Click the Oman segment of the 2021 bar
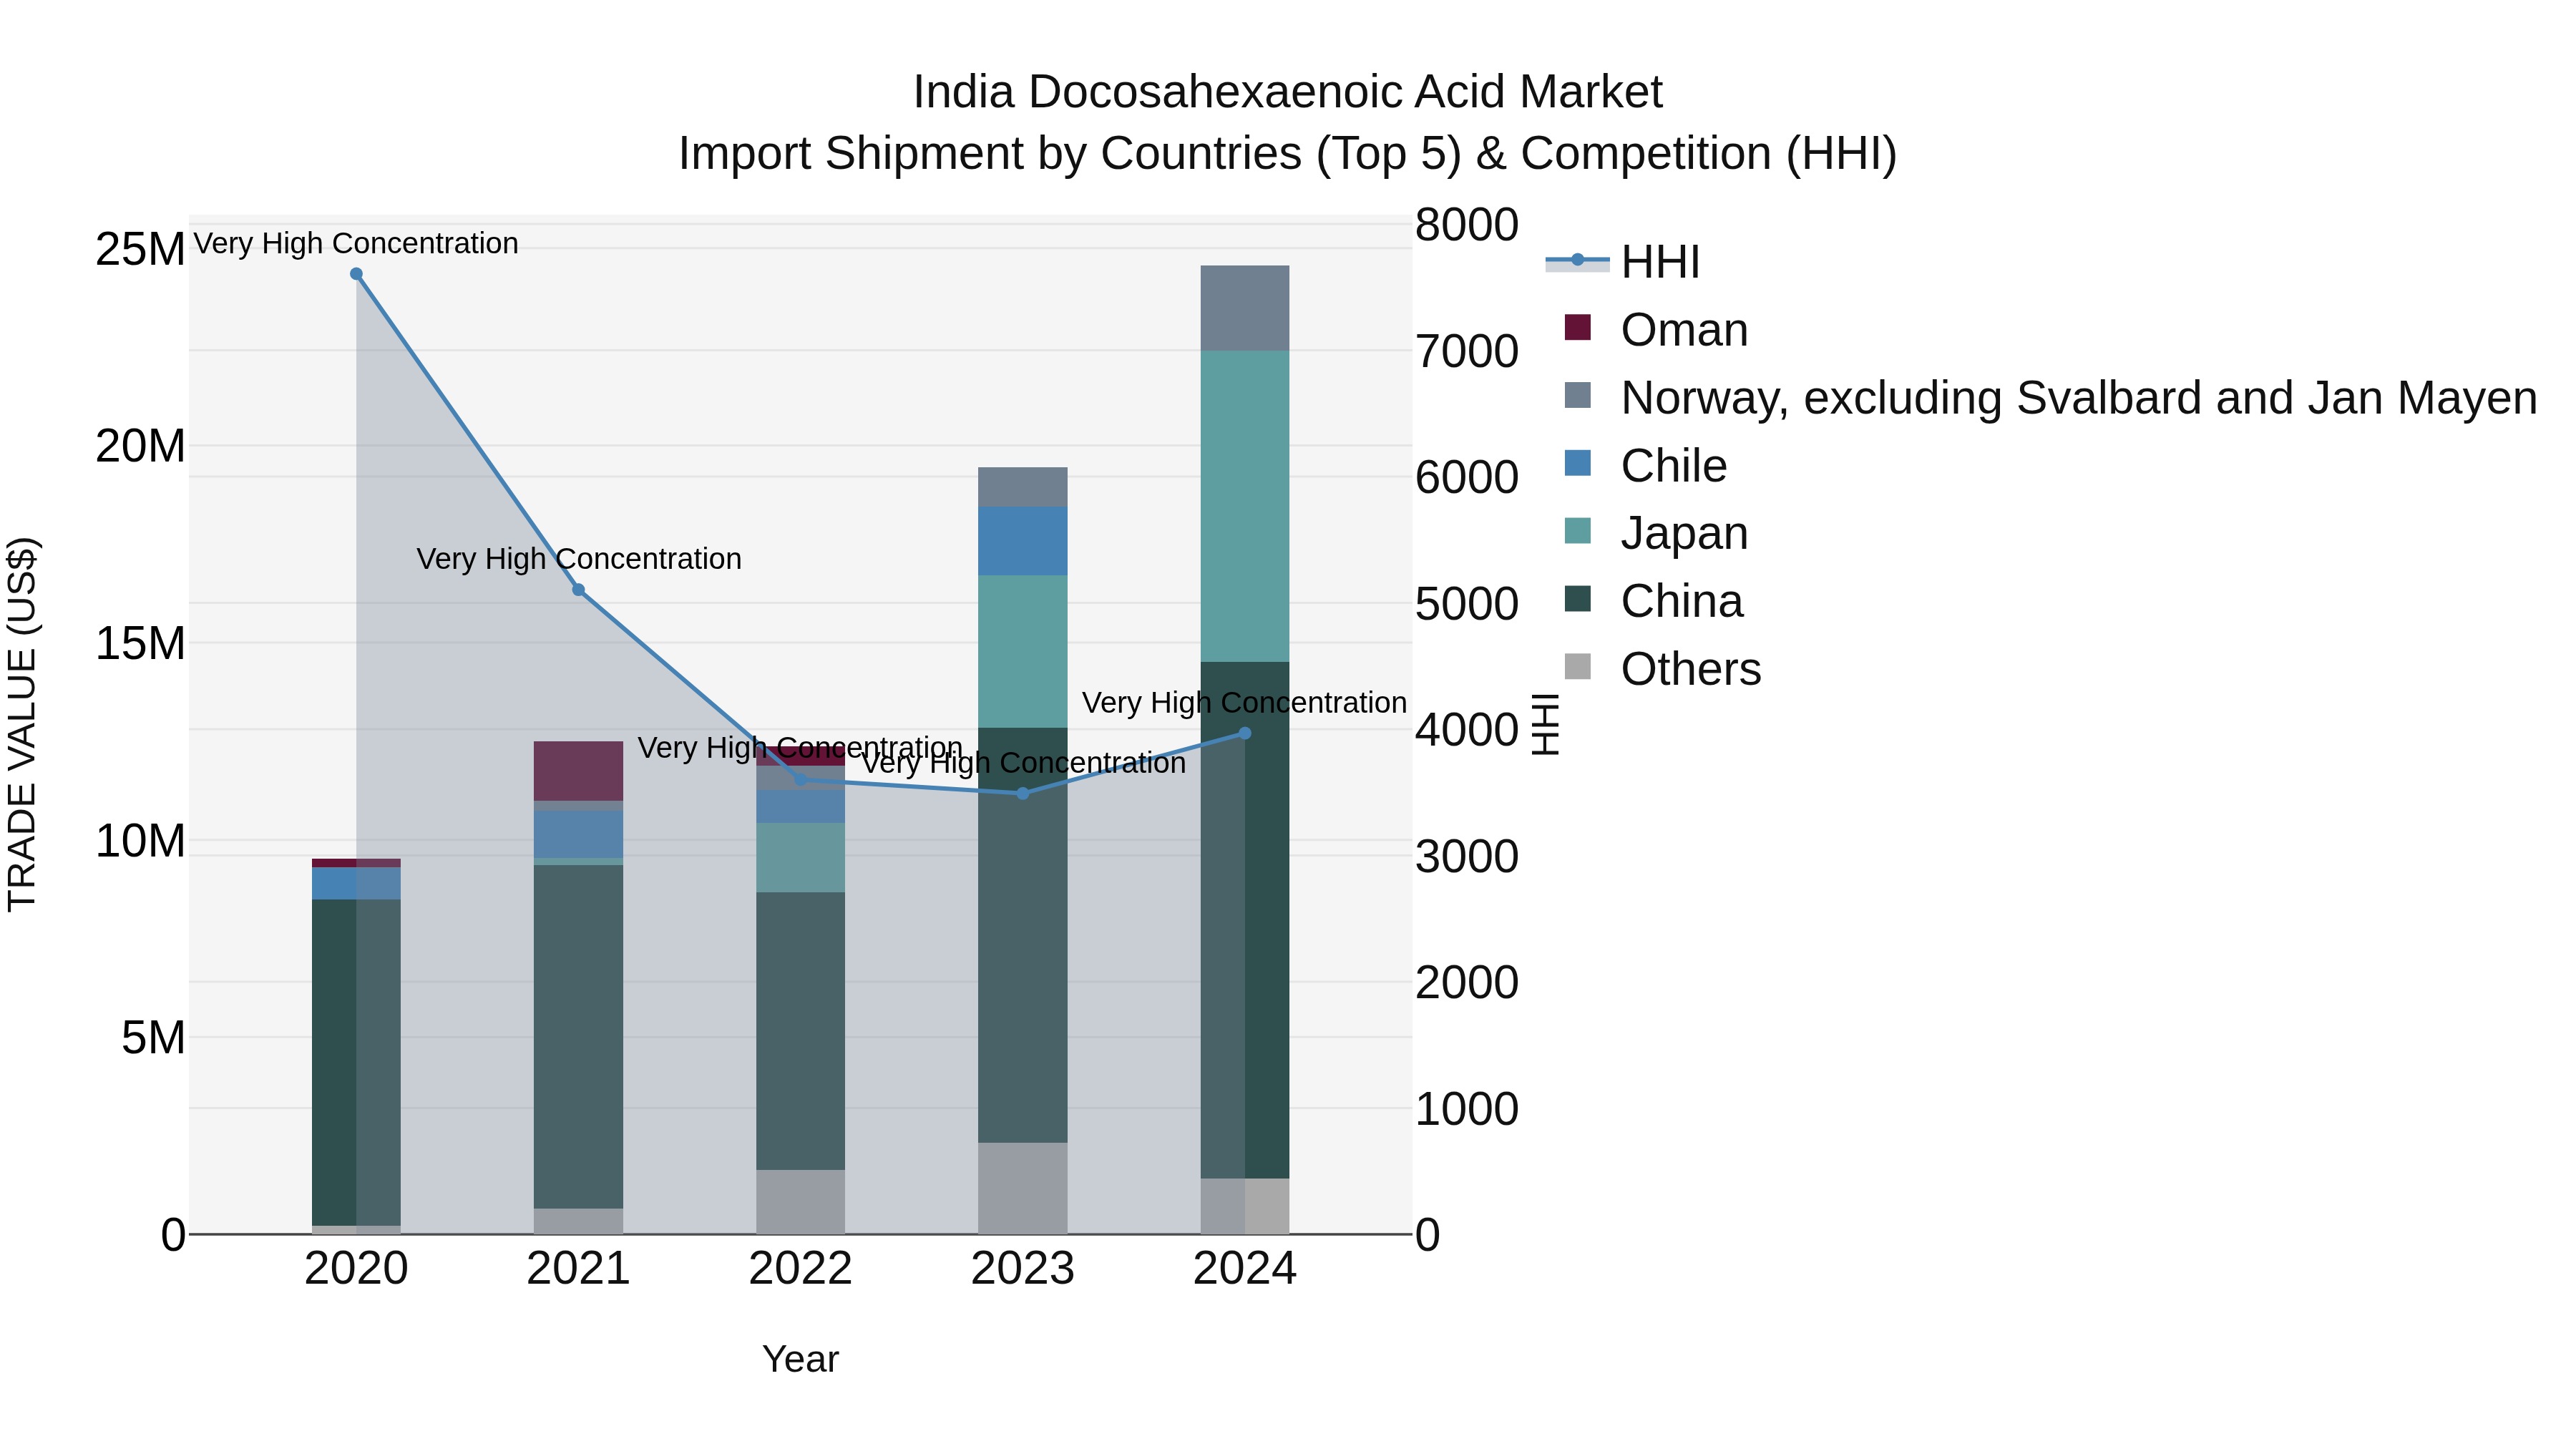The width and height of the screenshot is (2576, 1449). point(578,771)
